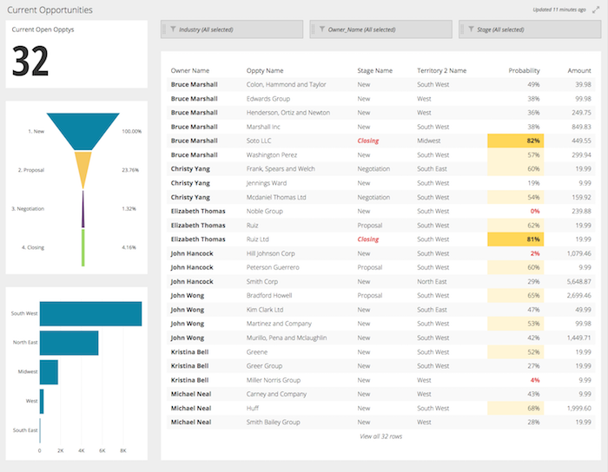The image size is (608, 472).
Task: Select Huff opportunity
Action: pyautogui.click(x=253, y=408)
